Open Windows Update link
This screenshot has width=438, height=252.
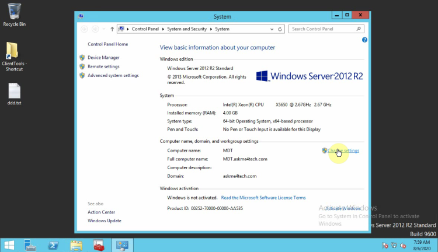click(105, 220)
